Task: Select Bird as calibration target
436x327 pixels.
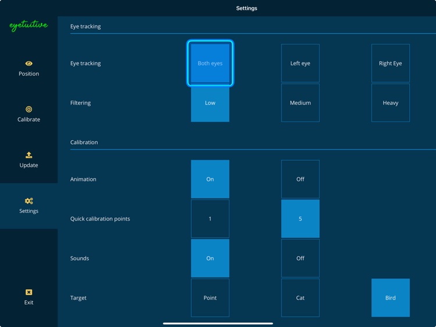Action: [x=391, y=297]
